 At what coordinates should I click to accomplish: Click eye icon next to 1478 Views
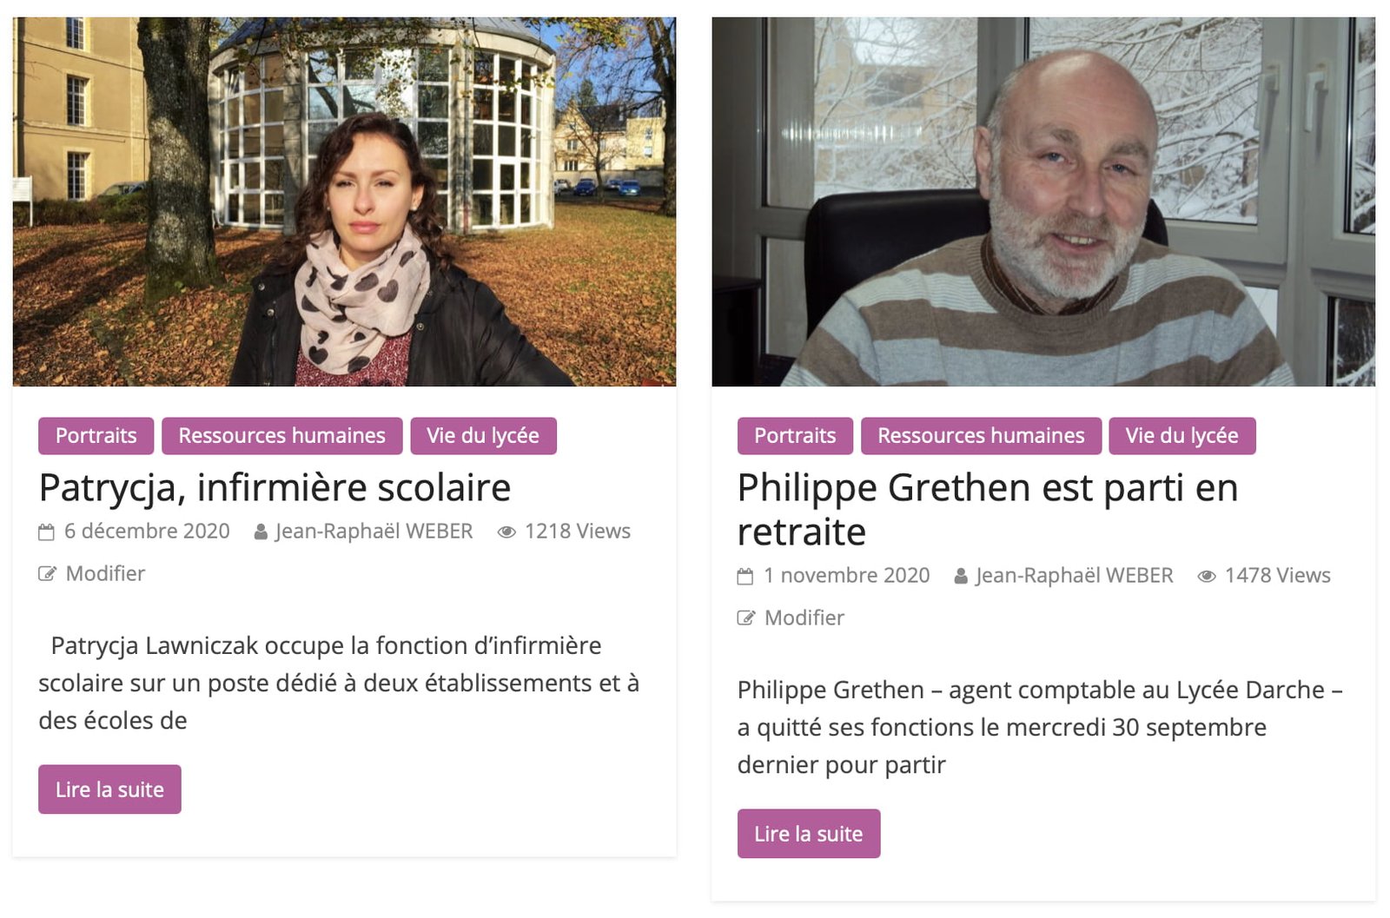click(1207, 577)
